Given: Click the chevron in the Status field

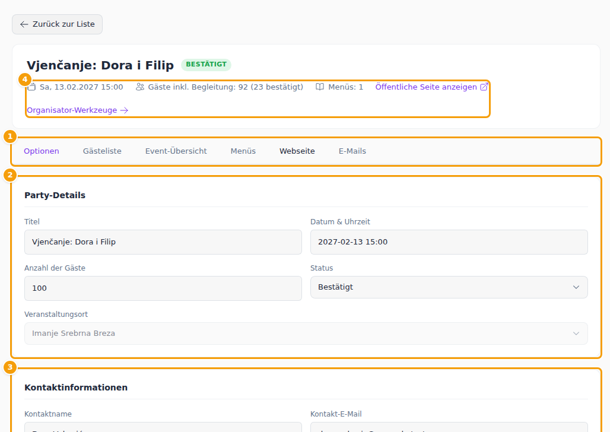Looking at the screenshot, I should tap(576, 287).
